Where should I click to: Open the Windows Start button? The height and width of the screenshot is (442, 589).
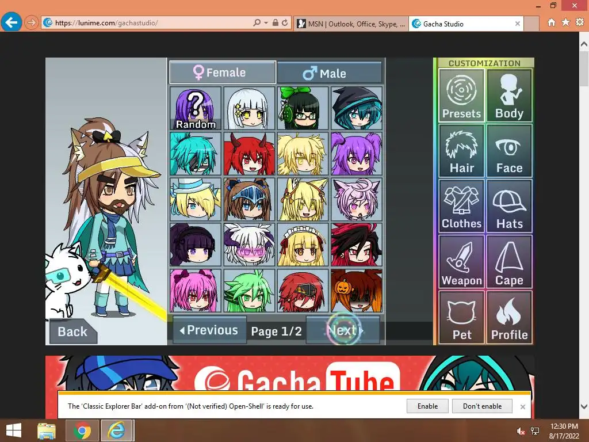click(x=14, y=430)
